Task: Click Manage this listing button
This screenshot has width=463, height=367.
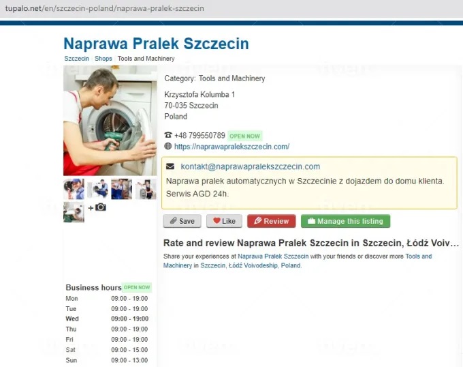Action: pos(345,221)
